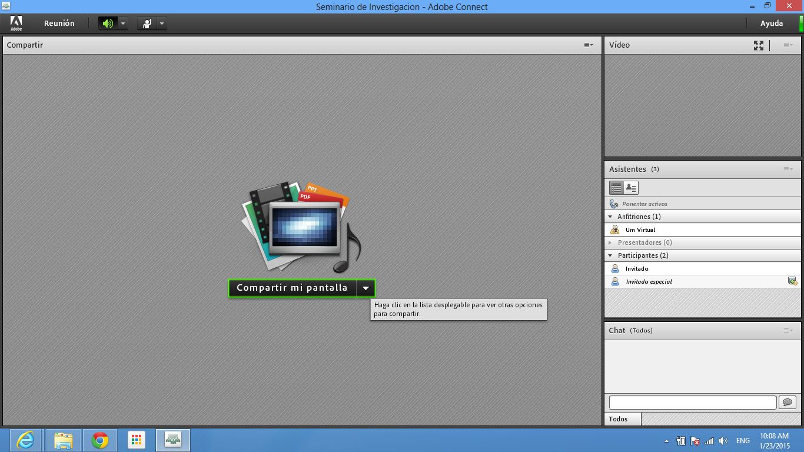804x452 pixels.
Task: Open the Chat pod options menu
Action: click(x=788, y=330)
